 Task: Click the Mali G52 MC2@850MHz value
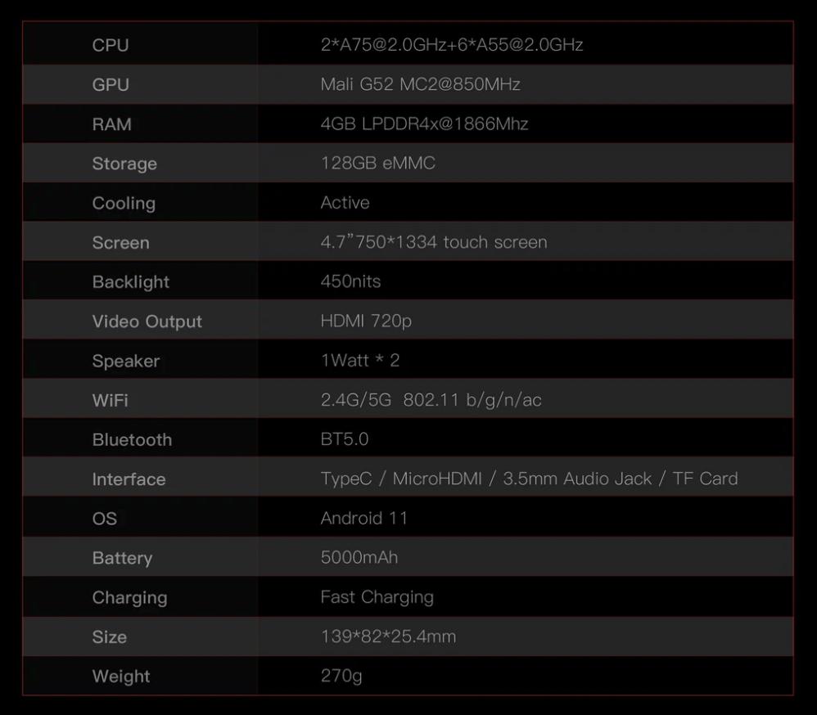[420, 84]
